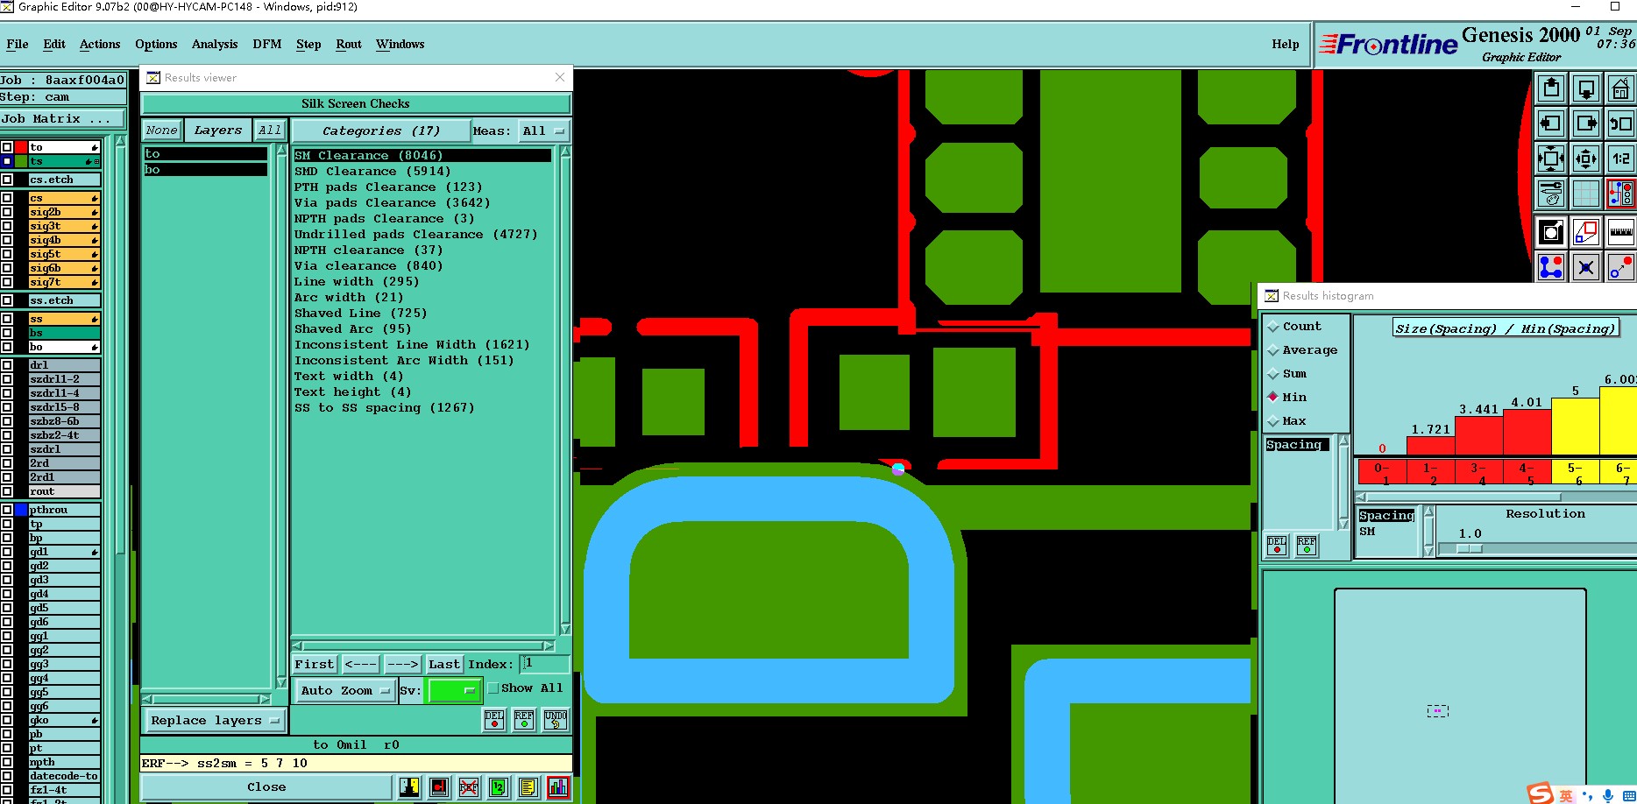Enable the Show All checkbox

click(x=493, y=688)
